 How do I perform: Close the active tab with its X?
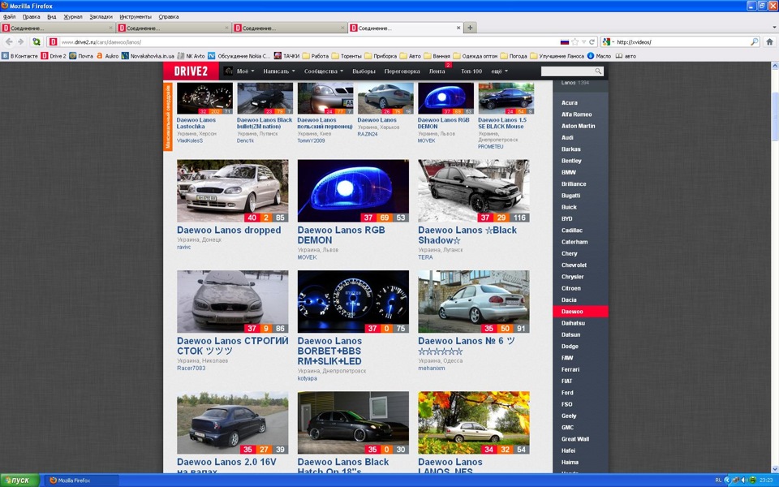[458, 28]
